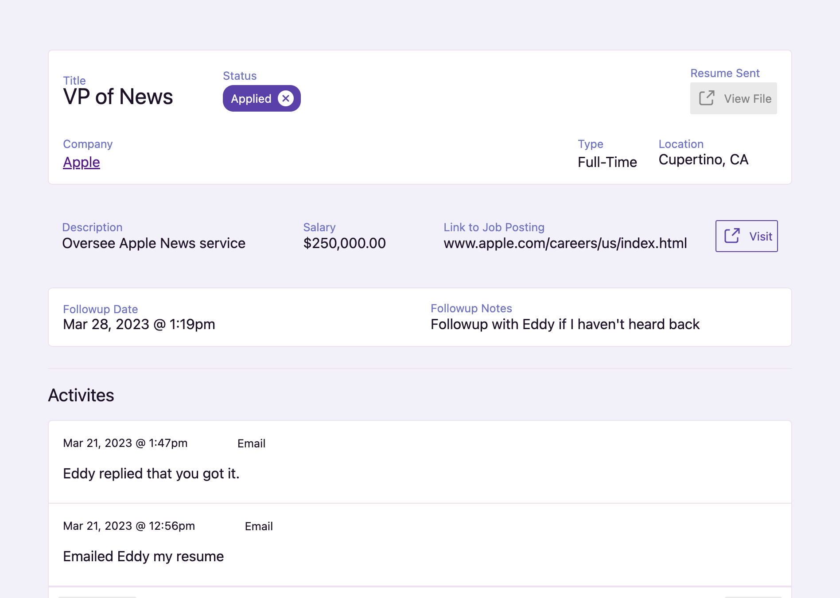Click the Applied status badge

click(251, 98)
